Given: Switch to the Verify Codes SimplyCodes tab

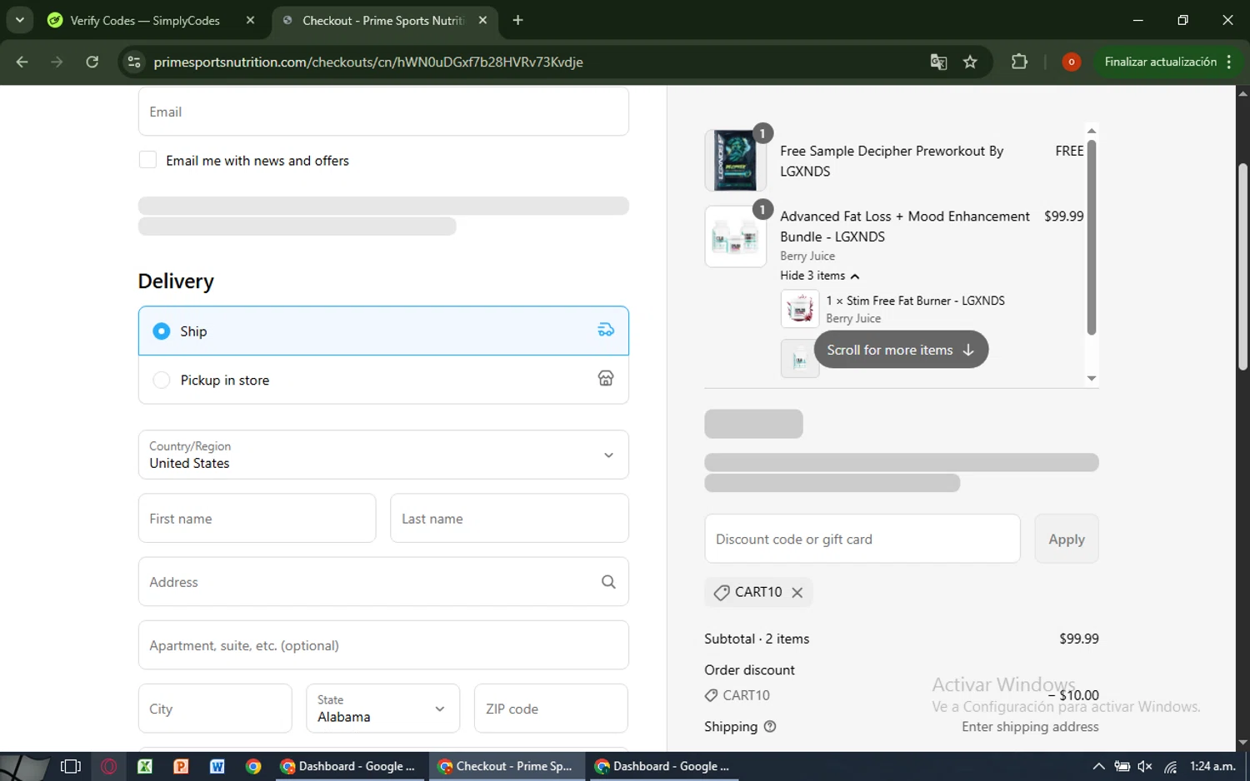Looking at the screenshot, I should [144, 20].
